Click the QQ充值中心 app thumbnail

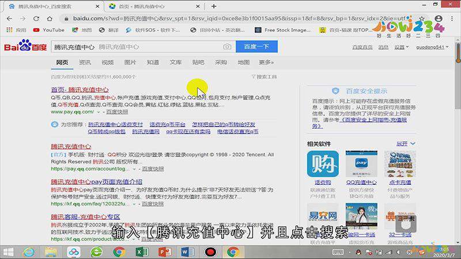[x=361, y=164]
